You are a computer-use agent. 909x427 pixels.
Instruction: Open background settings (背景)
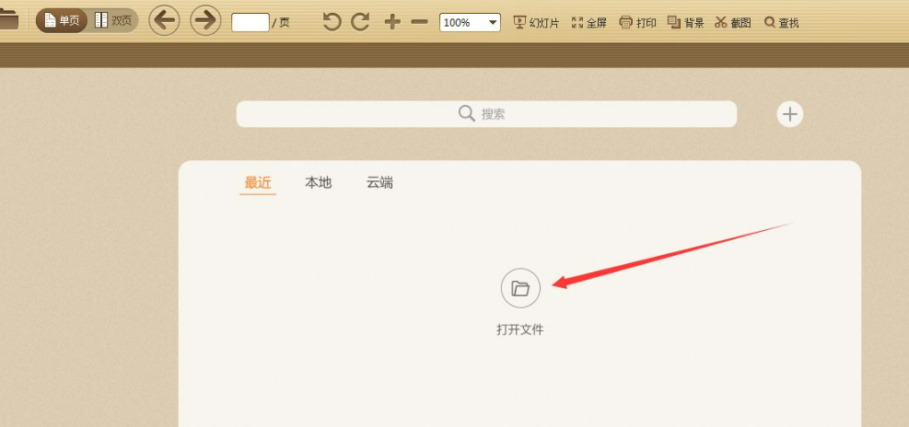(686, 22)
